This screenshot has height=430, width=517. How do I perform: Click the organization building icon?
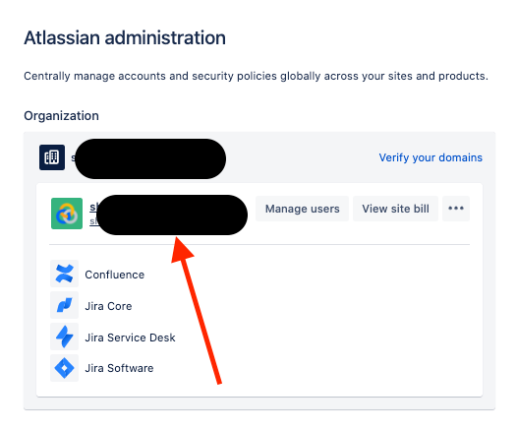click(52, 157)
